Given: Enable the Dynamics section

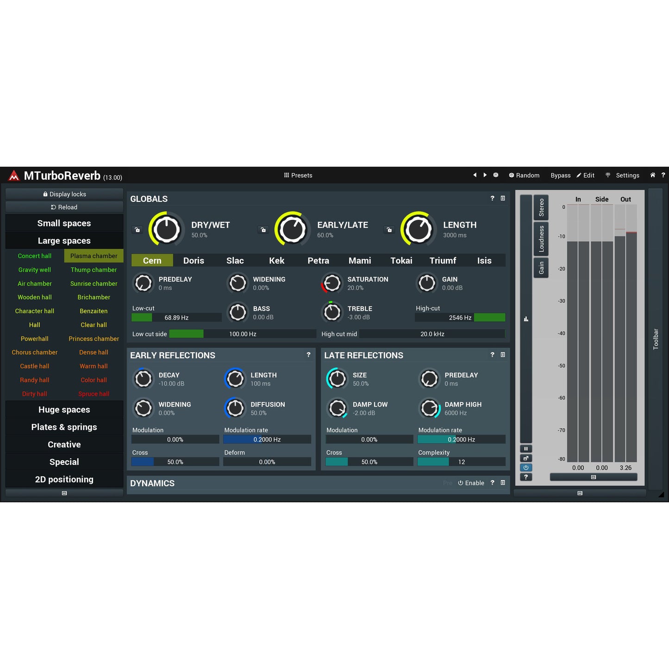Looking at the screenshot, I should click(471, 483).
